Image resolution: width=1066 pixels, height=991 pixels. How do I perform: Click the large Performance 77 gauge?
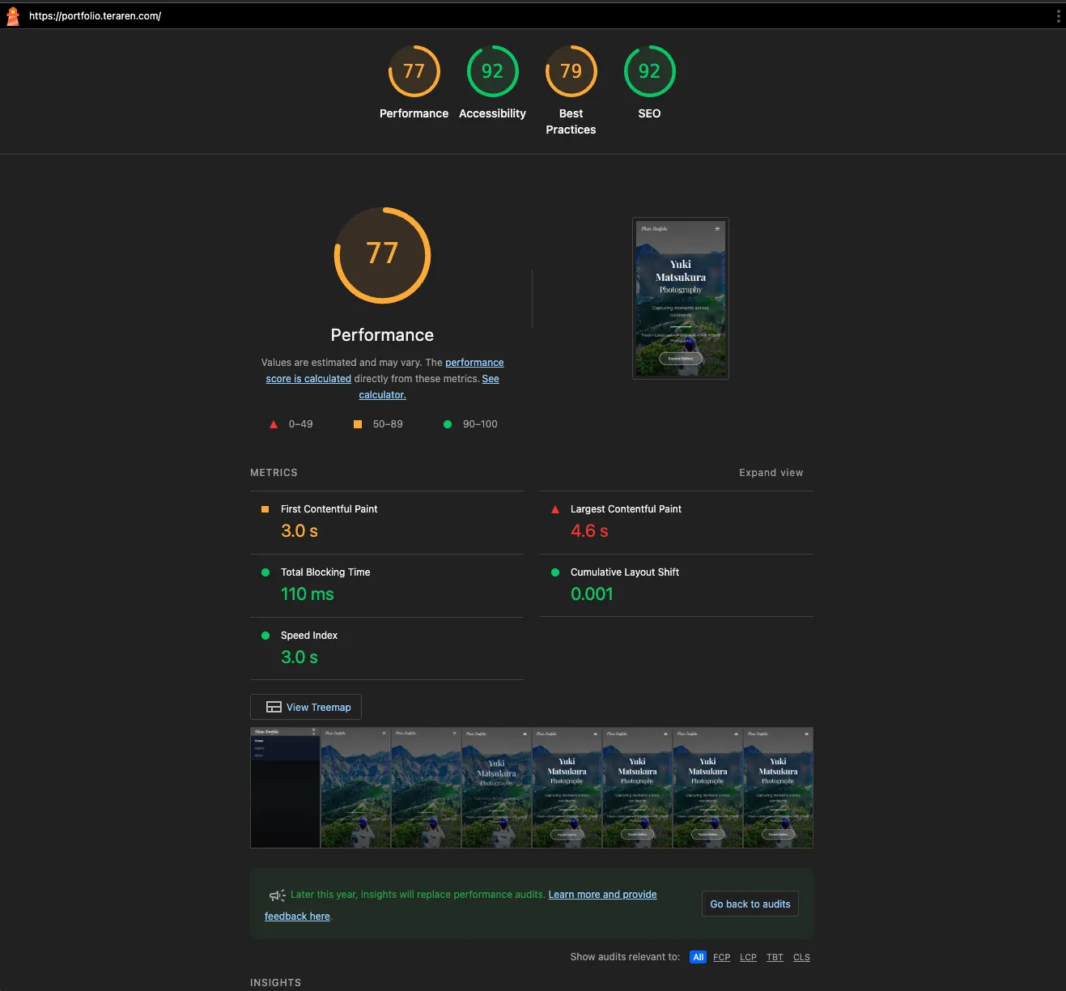(x=382, y=255)
